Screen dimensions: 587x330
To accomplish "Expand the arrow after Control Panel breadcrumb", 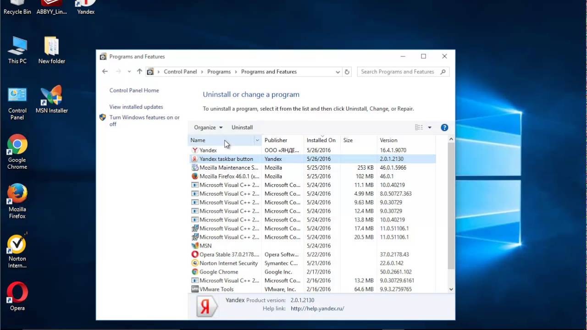I will [x=202, y=72].
